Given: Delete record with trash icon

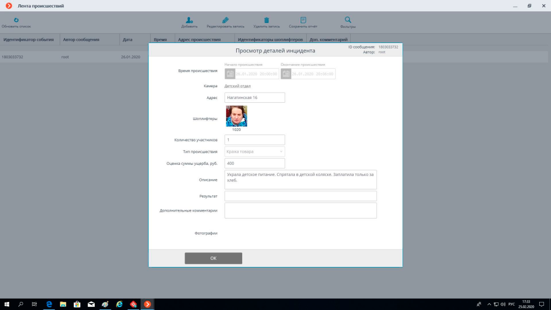Looking at the screenshot, I should pos(266,23).
